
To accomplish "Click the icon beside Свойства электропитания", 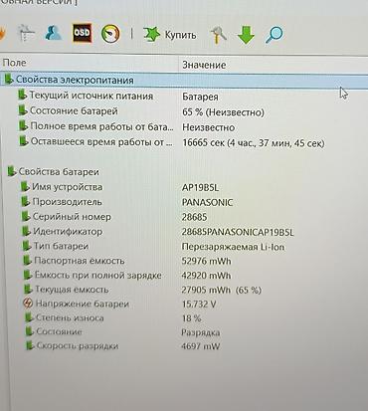I will 9,80.
